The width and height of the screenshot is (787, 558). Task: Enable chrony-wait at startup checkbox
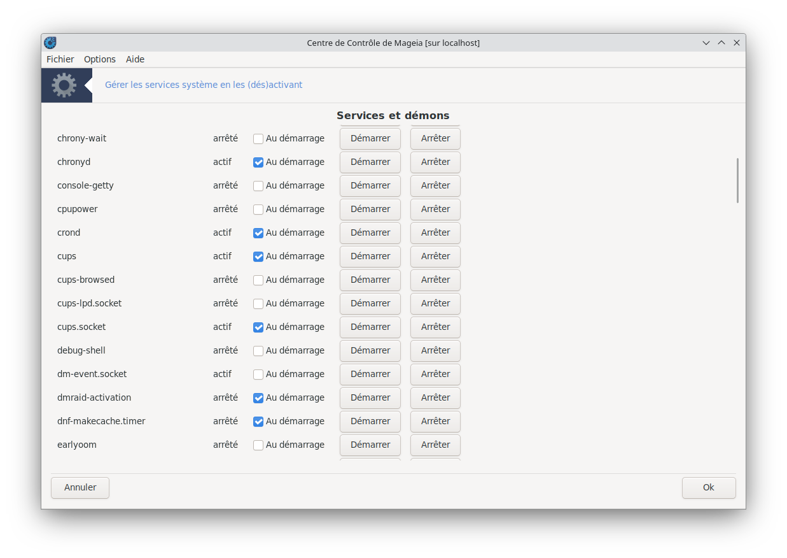click(x=258, y=139)
